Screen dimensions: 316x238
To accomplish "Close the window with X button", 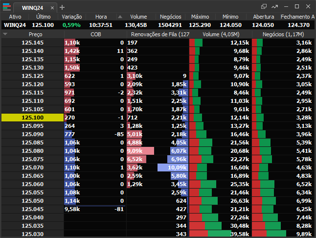I will point(308,6).
